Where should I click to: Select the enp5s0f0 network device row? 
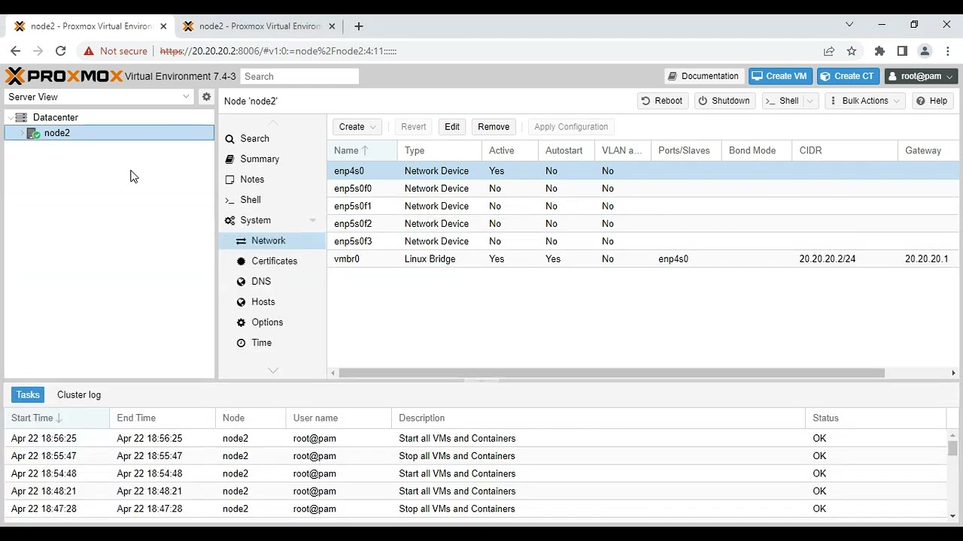tap(643, 189)
